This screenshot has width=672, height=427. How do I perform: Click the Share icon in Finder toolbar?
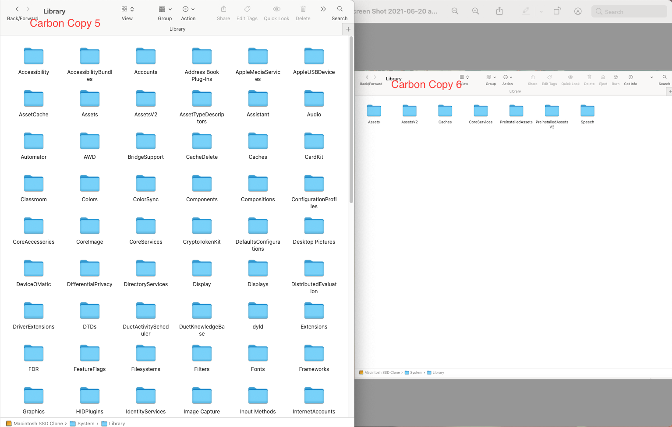[223, 9]
